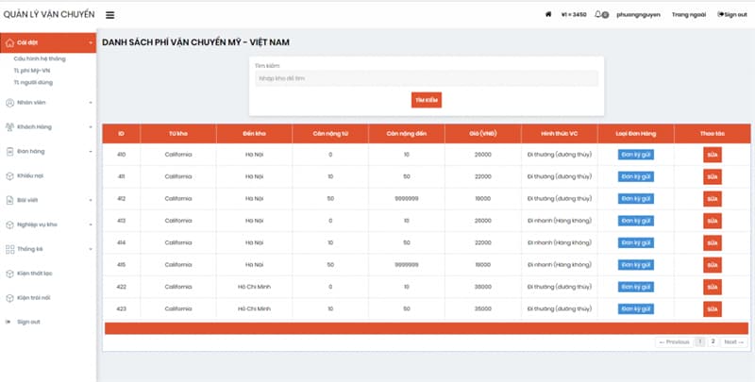Click the Kiện thất lạc sidebar icon
Screen dimensions: 755x382
[9, 274]
